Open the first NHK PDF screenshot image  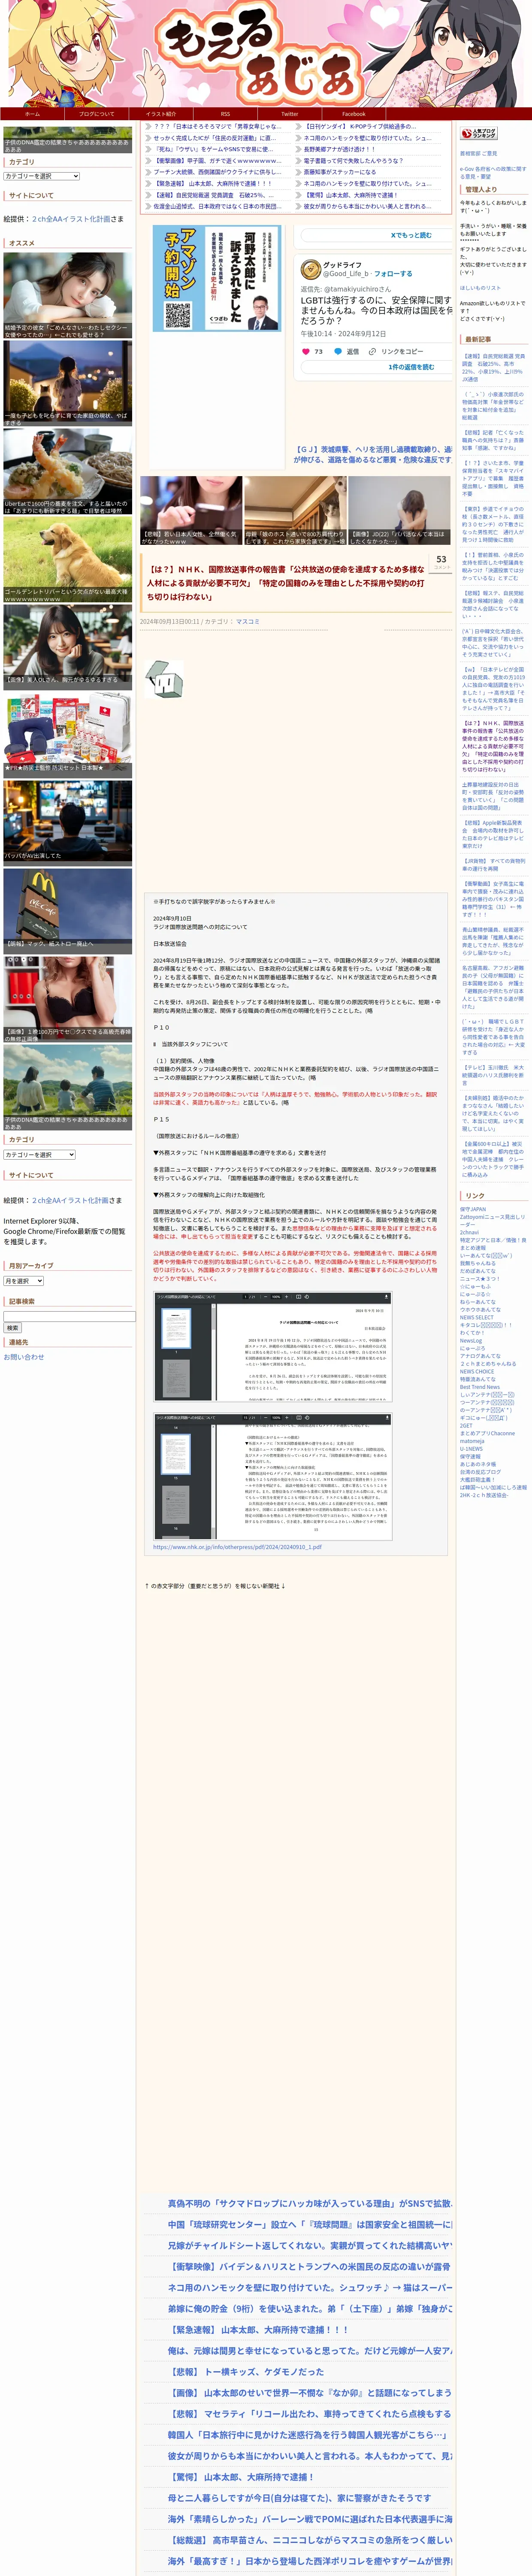272,1347
